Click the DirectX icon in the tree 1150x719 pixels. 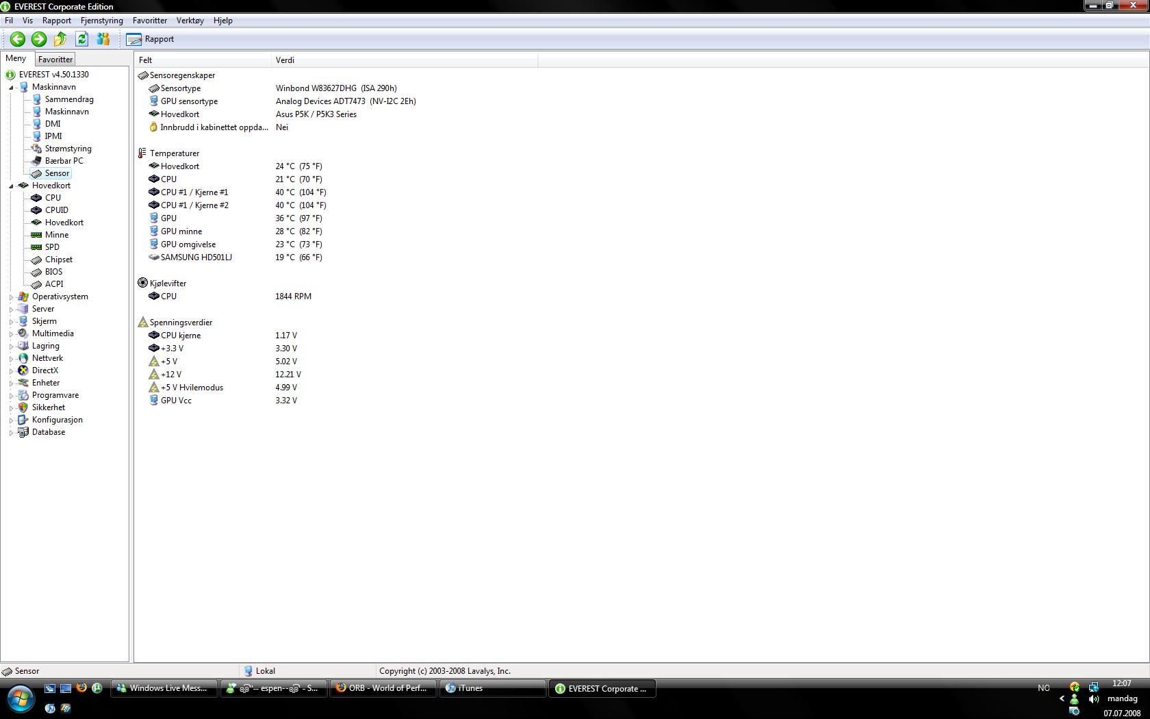[23, 370]
